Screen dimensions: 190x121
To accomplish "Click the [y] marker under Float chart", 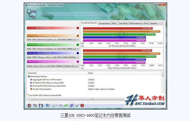I will click(x=82, y=68).
